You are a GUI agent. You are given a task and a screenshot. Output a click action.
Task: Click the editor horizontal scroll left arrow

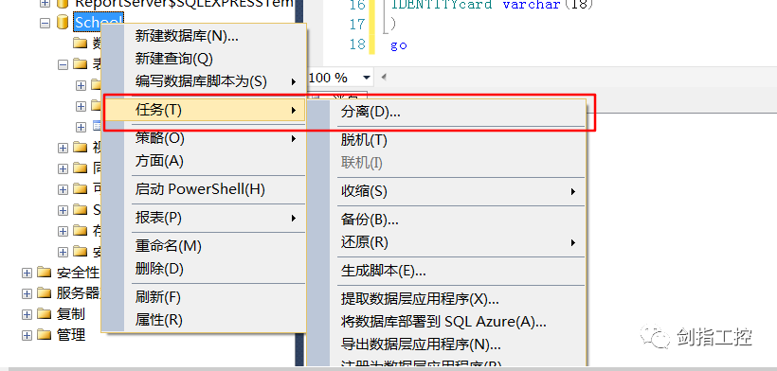(x=383, y=78)
